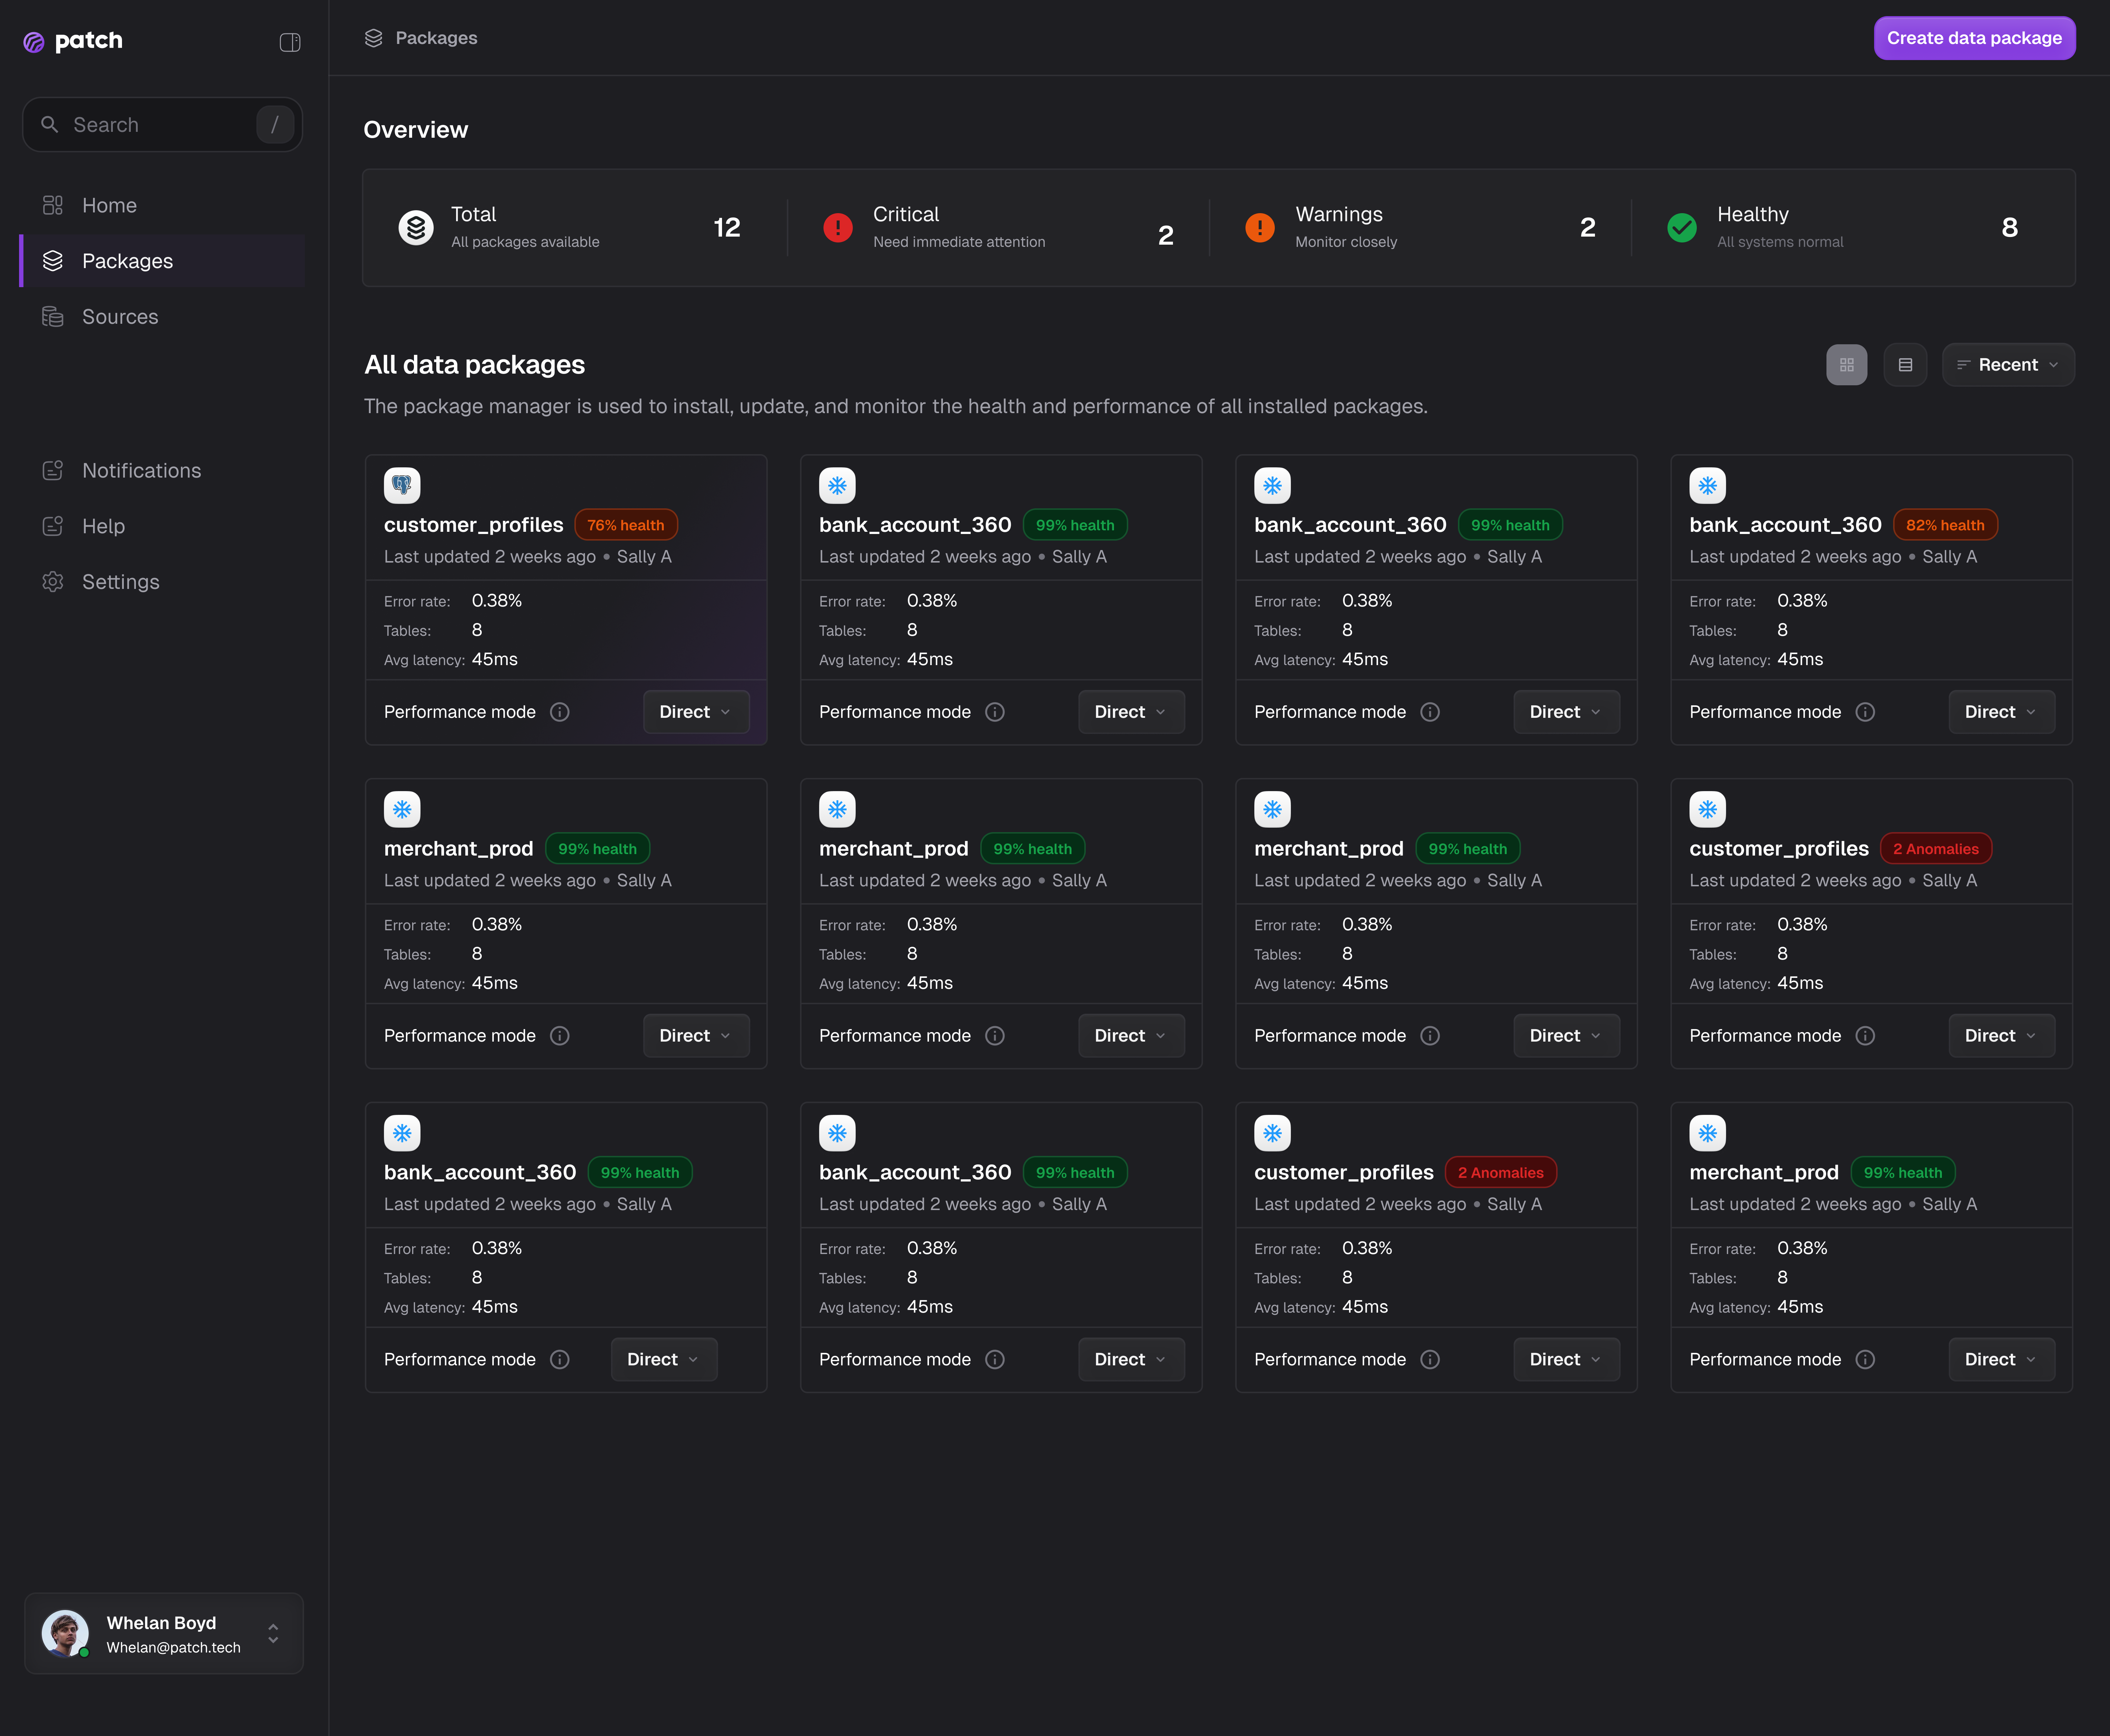Image resolution: width=2110 pixels, height=1736 pixels.
Task: Click info icon beside Performance mode in 76% health card
Action: tap(560, 712)
